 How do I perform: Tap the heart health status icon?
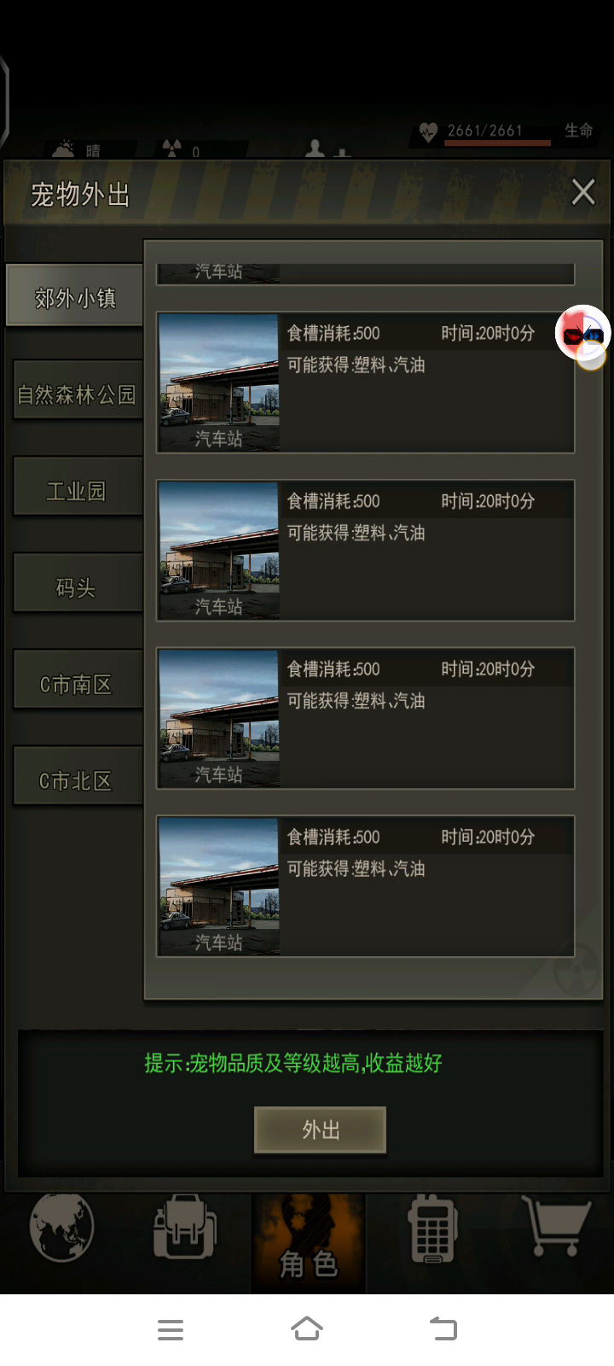428,132
